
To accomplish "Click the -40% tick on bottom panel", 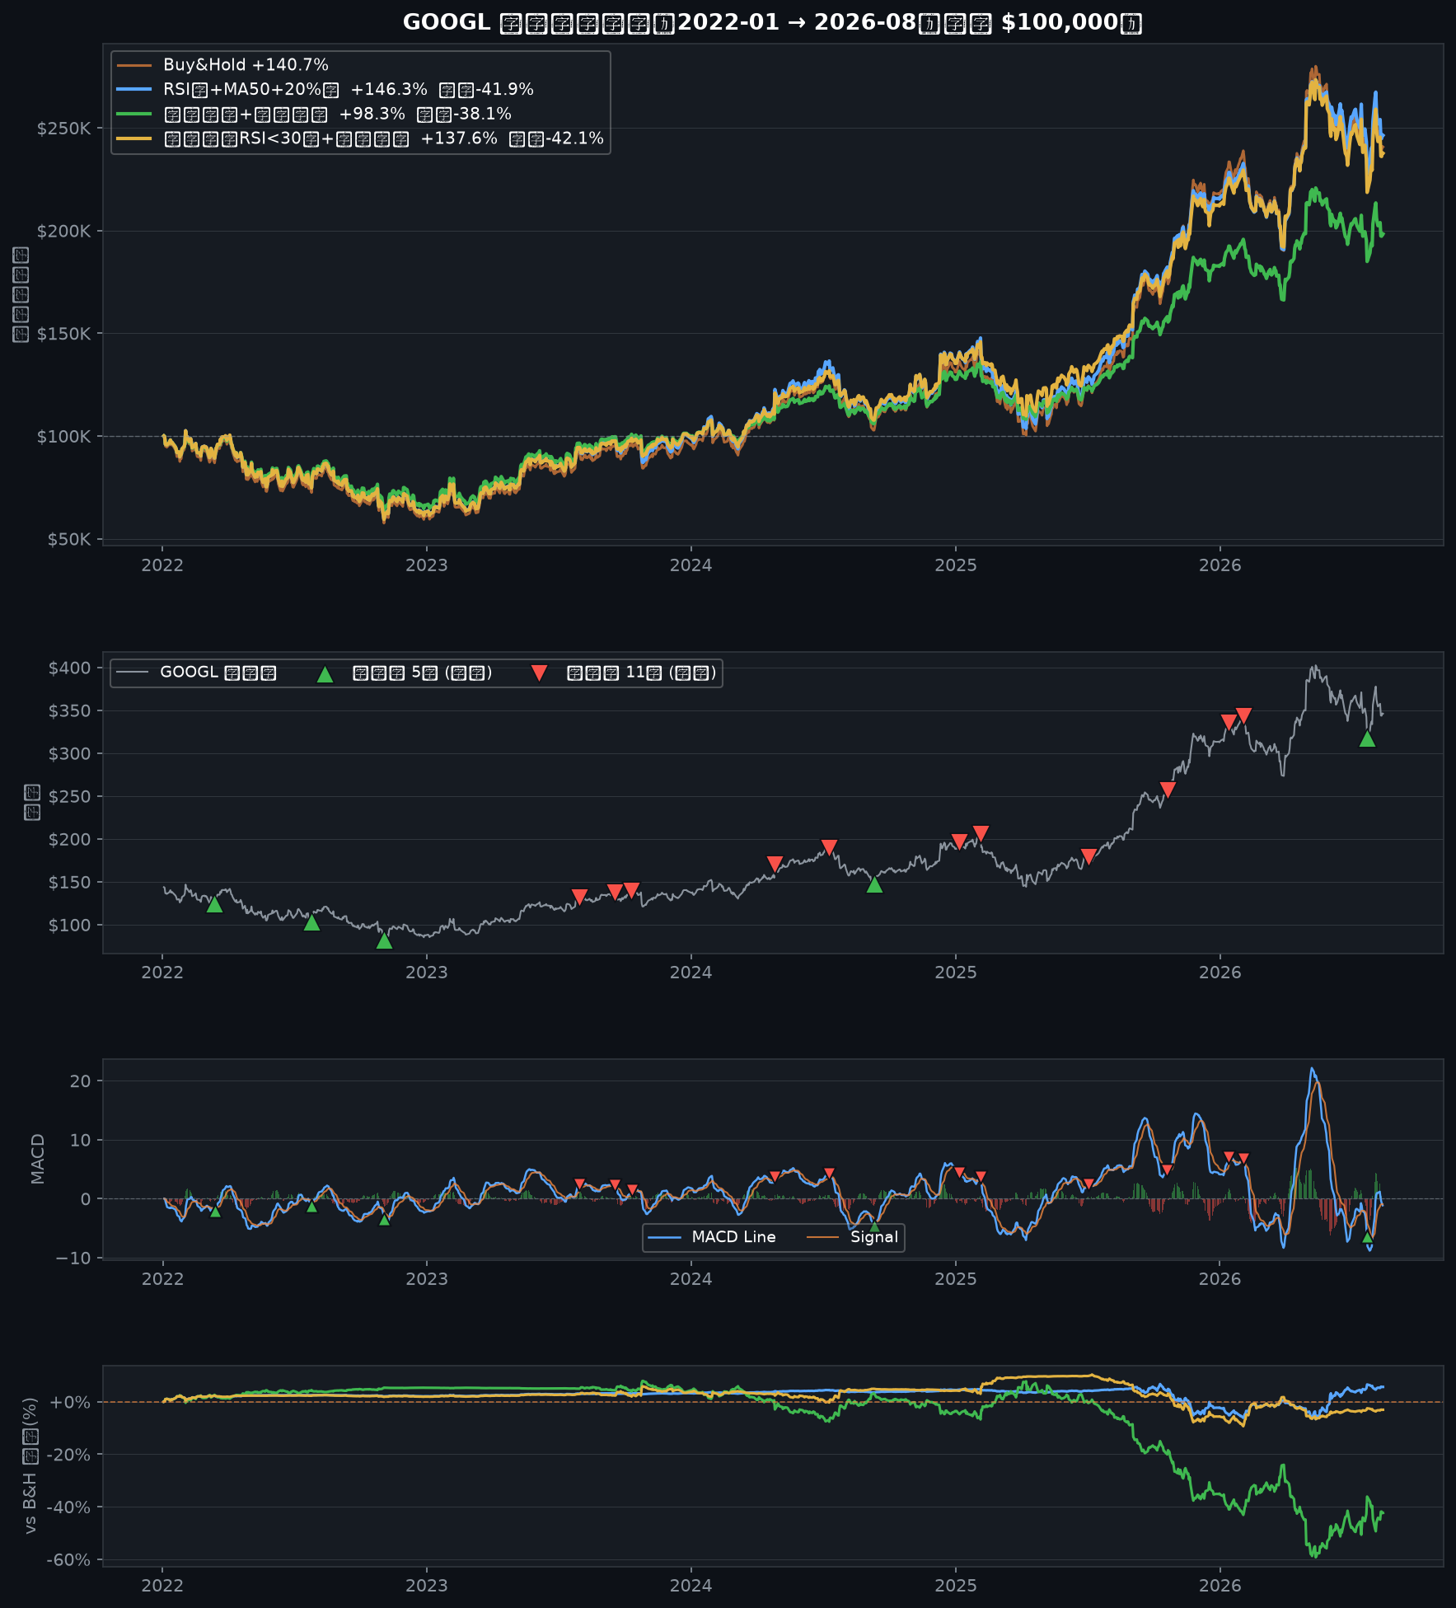I will click(68, 1507).
